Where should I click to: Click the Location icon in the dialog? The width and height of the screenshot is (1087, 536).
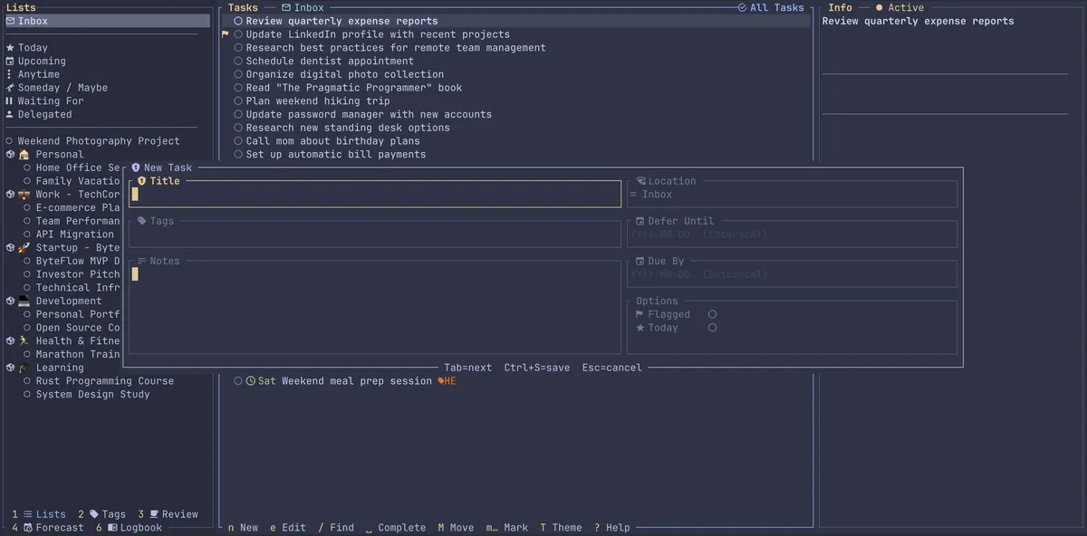point(640,181)
